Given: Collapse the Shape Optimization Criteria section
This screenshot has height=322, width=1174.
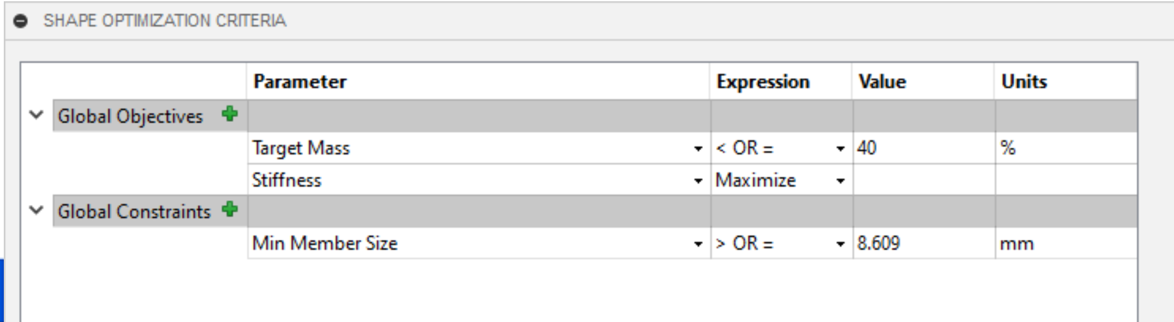Looking at the screenshot, I should (21, 21).
